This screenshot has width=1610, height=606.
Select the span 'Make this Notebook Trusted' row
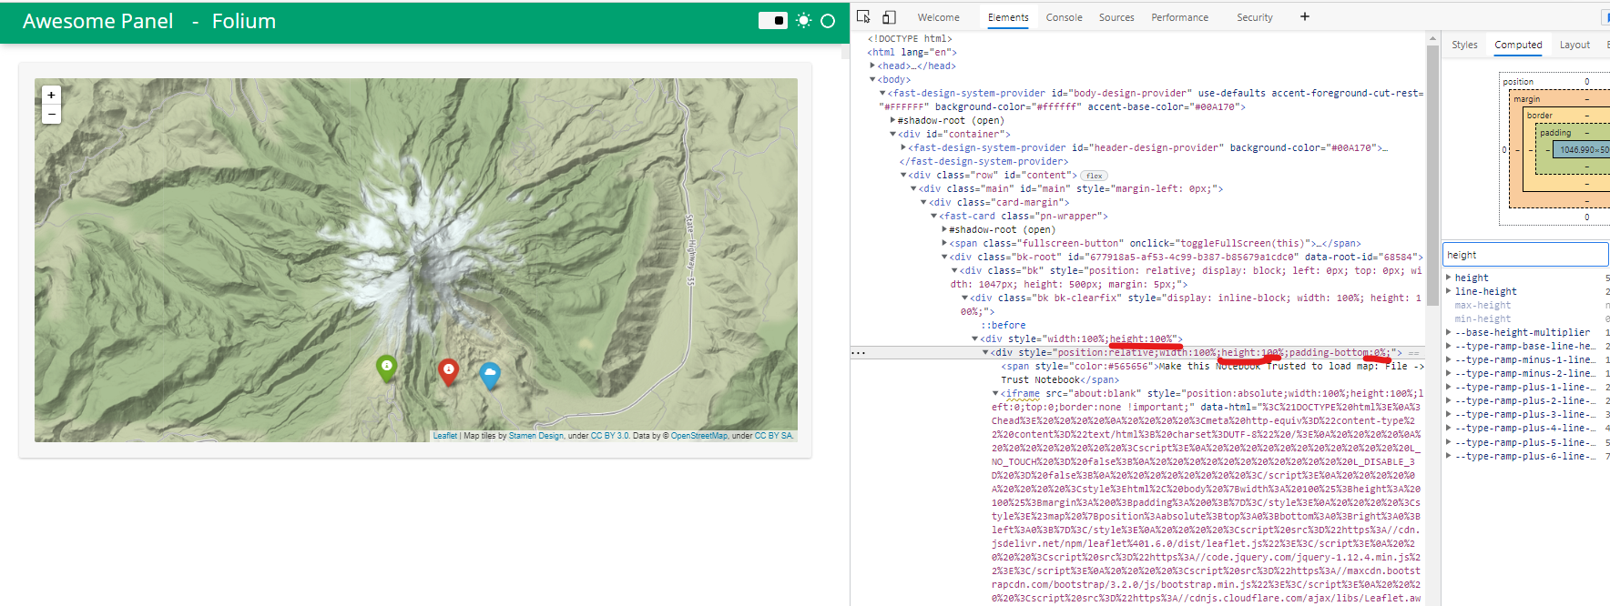[1211, 372]
